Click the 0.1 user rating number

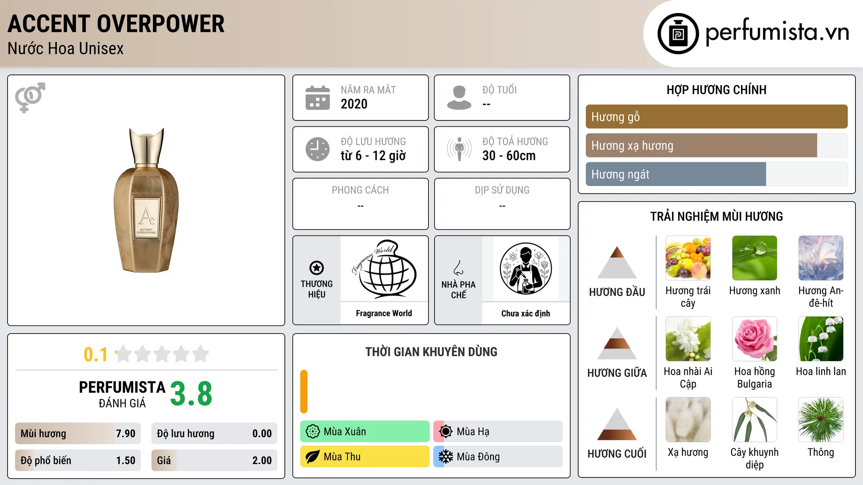(x=96, y=354)
